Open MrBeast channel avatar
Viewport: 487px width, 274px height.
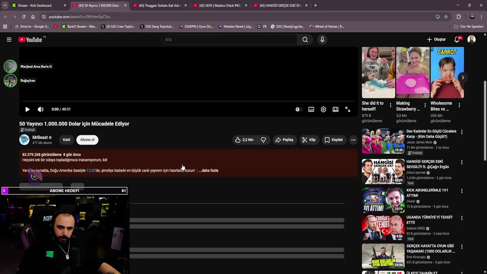pyautogui.click(x=24, y=140)
